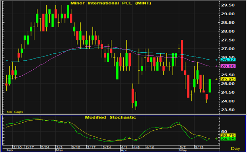The height and width of the screenshot is (153, 247).
Task: Click the 3/17 date label
Action: point(91,147)
